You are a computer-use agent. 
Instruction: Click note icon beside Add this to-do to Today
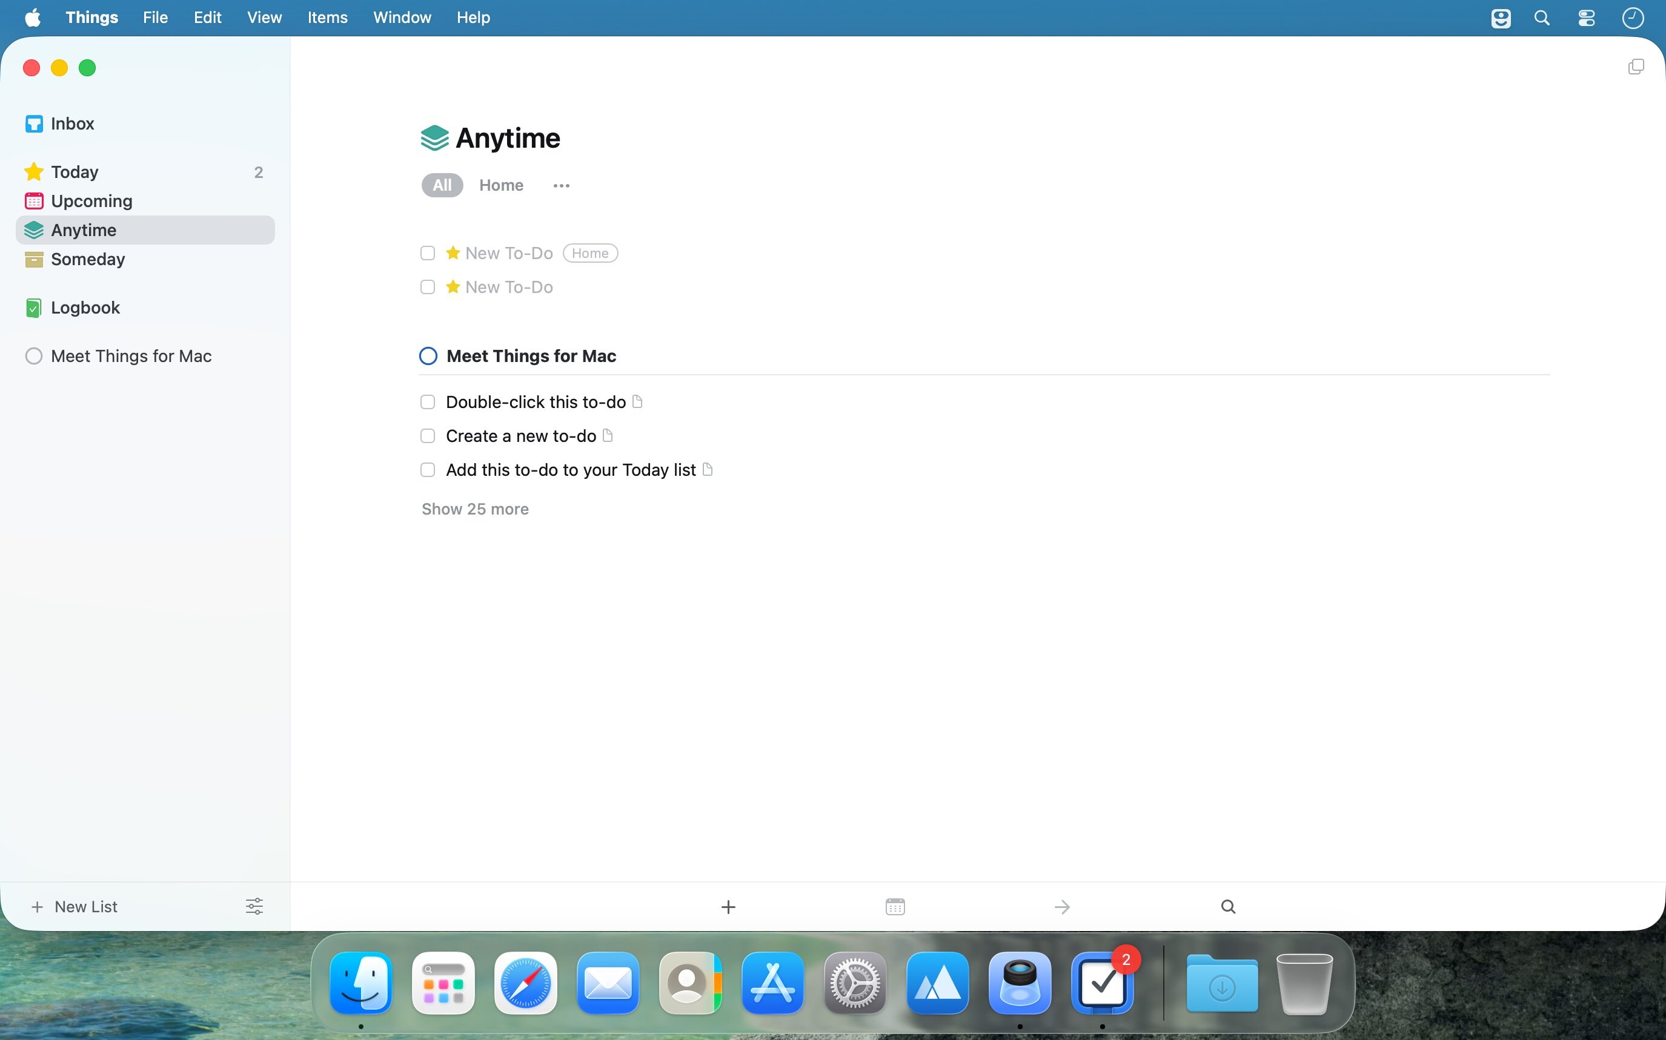click(x=708, y=469)
